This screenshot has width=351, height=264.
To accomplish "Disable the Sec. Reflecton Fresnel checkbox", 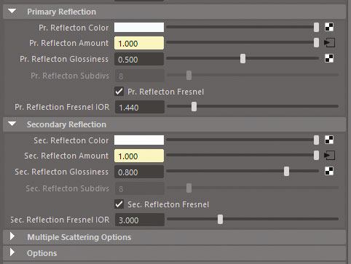I will point(119,204).
